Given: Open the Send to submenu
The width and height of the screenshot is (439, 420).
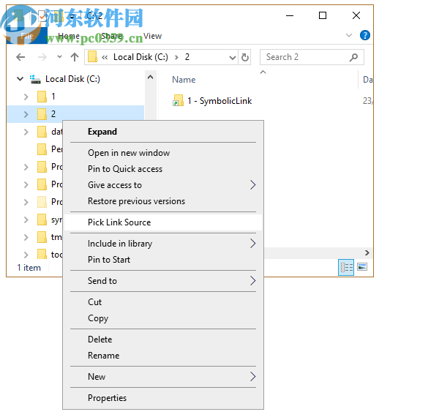Looking at the screenshot, I should click(x=163, y=281).
